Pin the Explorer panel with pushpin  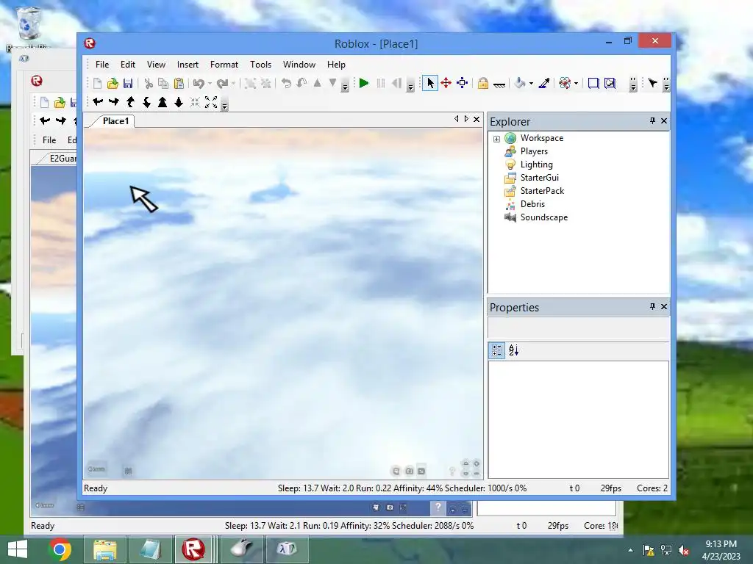652,121
